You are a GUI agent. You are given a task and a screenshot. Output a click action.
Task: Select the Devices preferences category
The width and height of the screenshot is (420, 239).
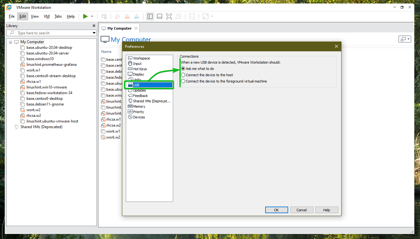point(138,117)
